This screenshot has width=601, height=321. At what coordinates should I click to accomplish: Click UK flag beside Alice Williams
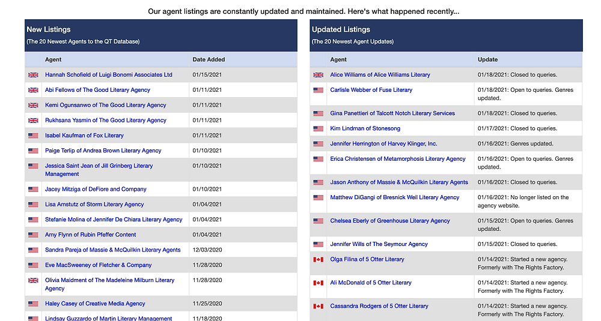pos(318,75)
